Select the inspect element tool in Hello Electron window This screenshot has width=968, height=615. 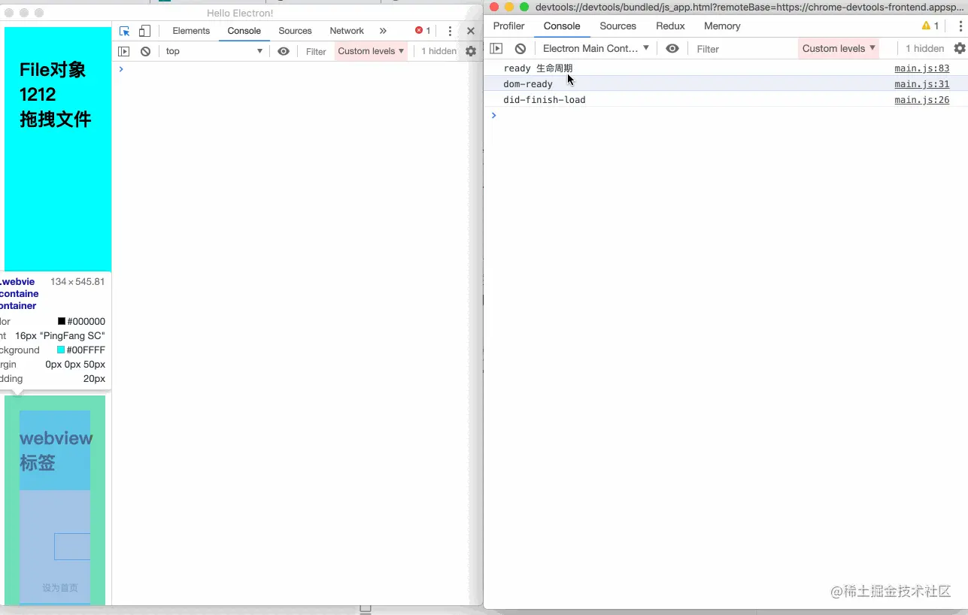click(x=125, y=31)
